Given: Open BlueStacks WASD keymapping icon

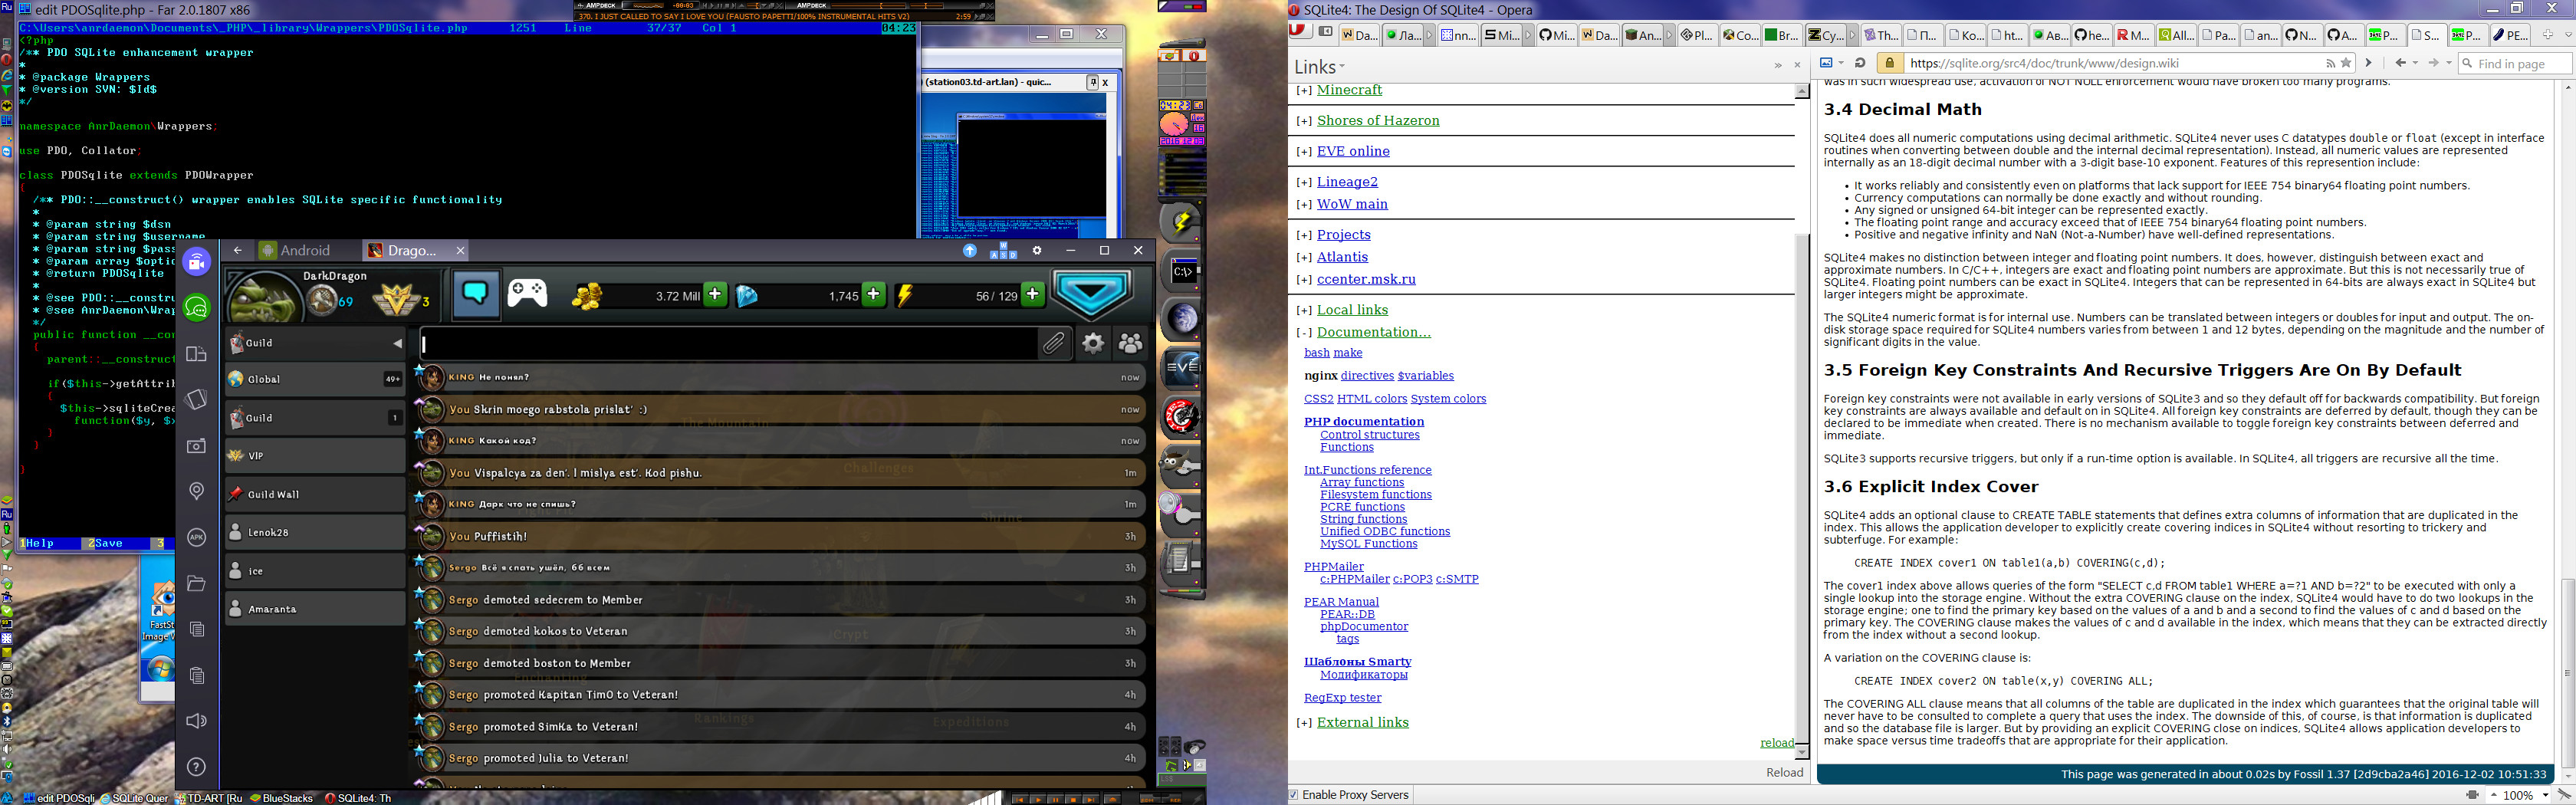Looking at the screenshot, I should (x=1003, y=251).
